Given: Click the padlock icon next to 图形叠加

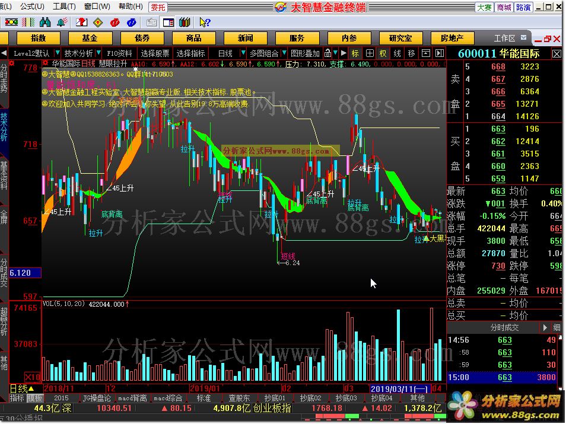Looking at the screenshot, I should 327,53.
